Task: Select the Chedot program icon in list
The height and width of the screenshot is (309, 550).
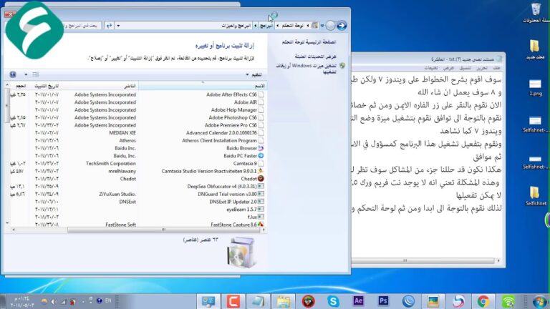Action: [261, 179]
